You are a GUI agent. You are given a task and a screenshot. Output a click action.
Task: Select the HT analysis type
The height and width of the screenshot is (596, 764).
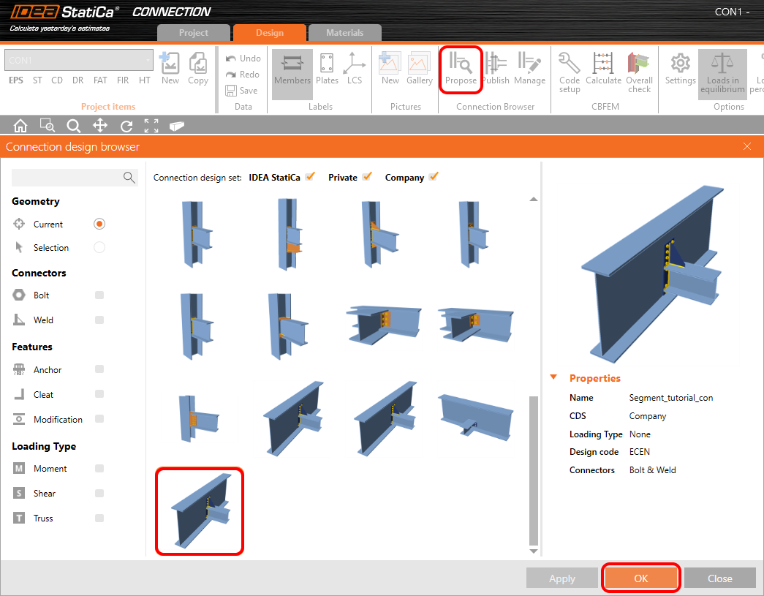coord(145,80)
